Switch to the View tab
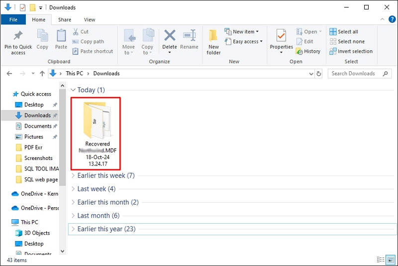The width and height of the screenshot is (398, 266). (90, 19)
